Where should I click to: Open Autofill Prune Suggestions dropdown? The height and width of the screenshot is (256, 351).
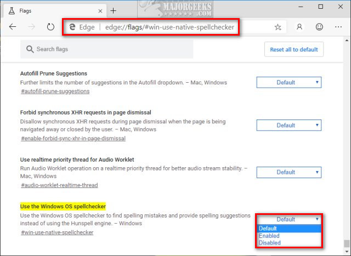pos(289,82)
